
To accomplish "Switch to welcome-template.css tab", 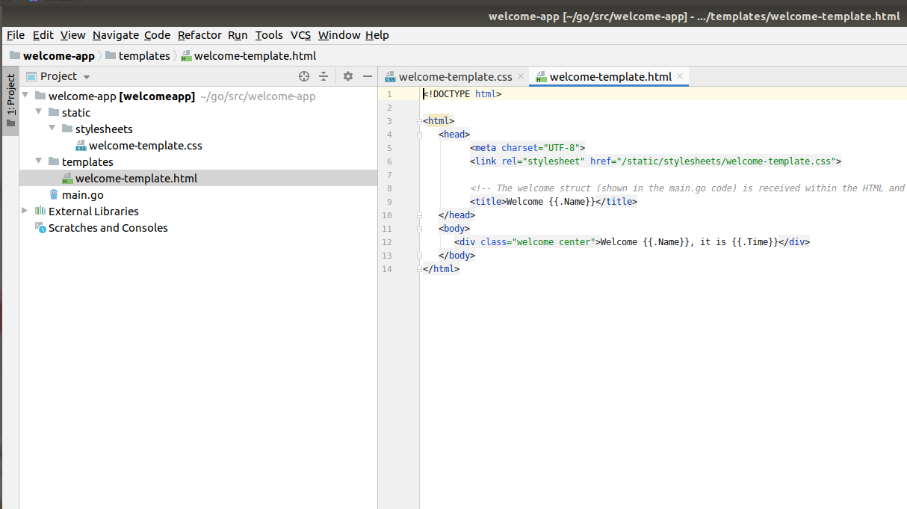I will click(455, 76).
